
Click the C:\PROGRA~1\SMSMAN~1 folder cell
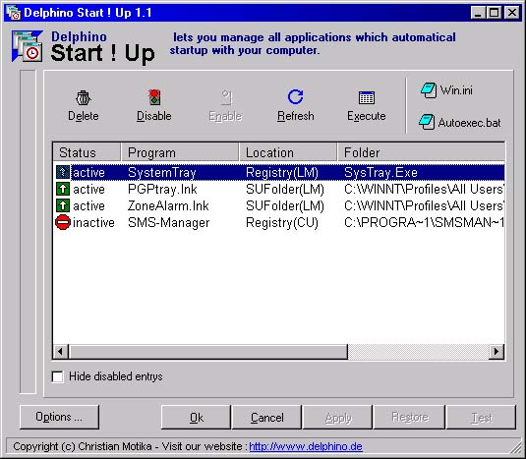[424, 222]
